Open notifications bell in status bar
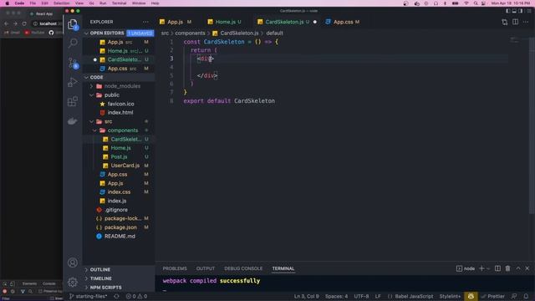Screen dimensions: 535x301 pos(526,296)
